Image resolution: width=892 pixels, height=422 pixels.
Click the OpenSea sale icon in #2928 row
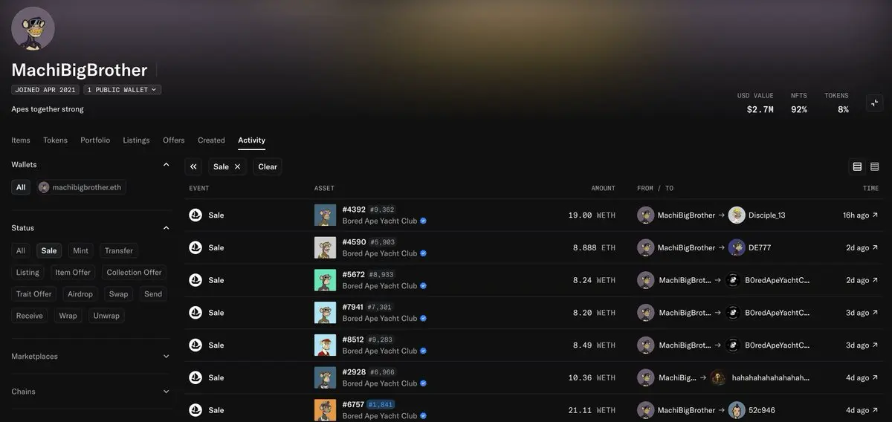click(x=195, y=377)
